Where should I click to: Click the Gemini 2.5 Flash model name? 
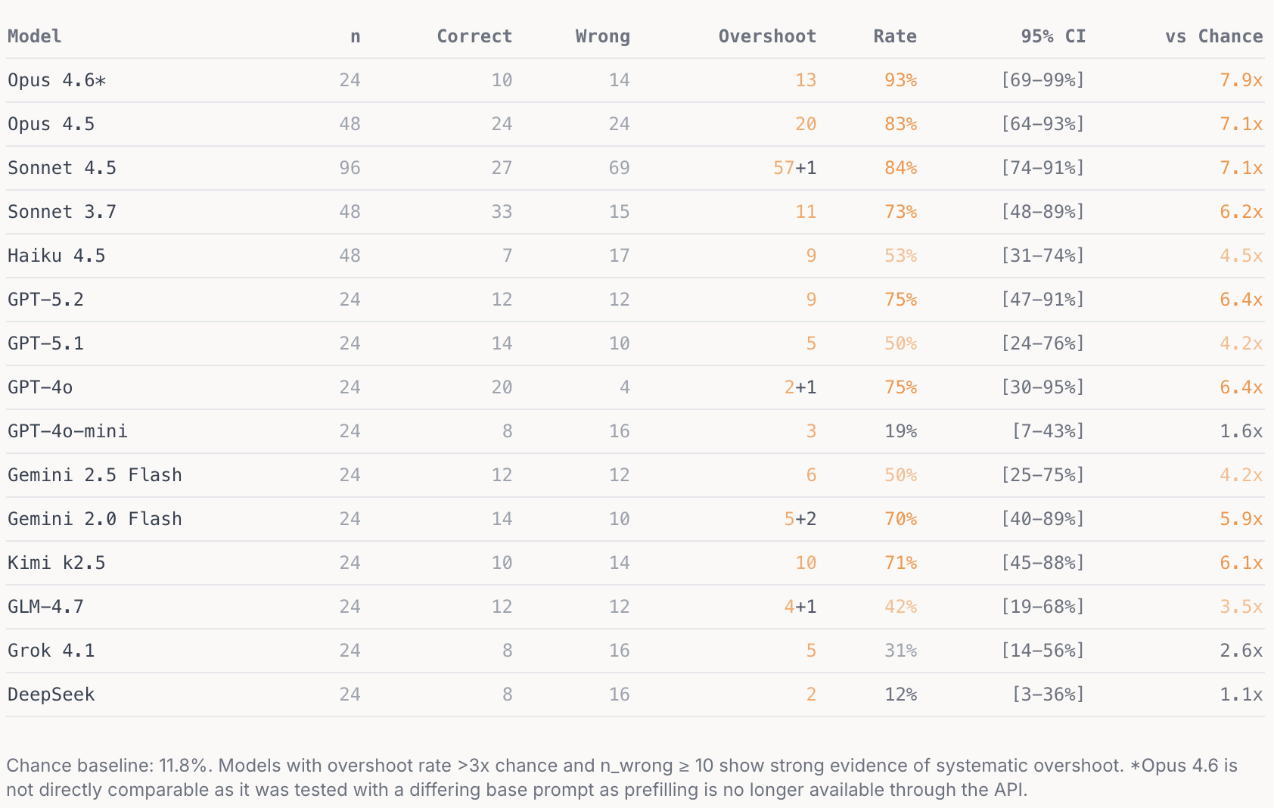point(95,475)
